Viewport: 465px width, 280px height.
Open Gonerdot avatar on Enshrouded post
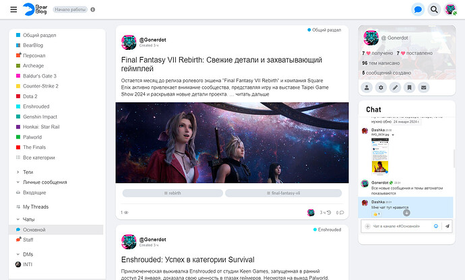click(129, 242)
